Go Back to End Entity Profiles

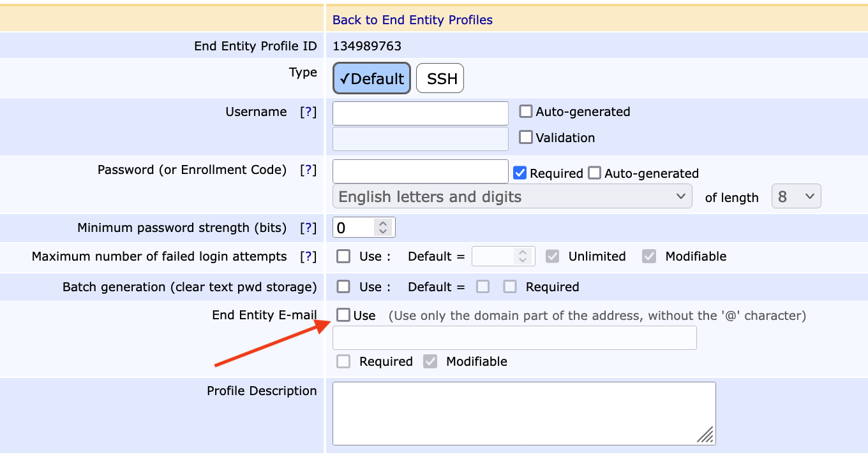[412, 20]
